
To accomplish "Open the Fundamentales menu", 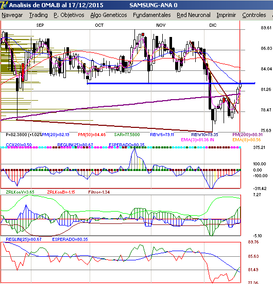I will tap(151, 15).
